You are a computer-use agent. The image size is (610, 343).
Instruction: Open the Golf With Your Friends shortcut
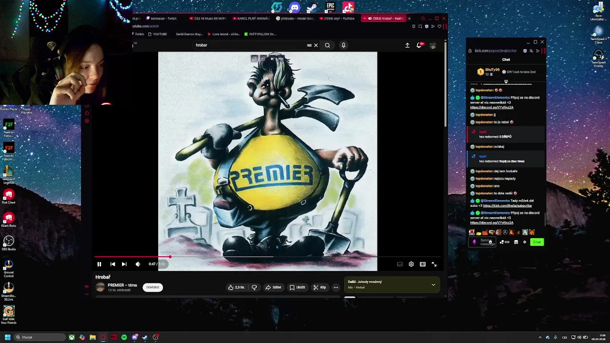coord(9,314)
